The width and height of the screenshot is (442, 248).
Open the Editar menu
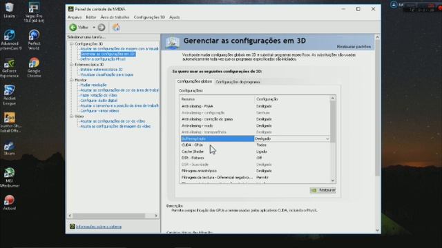91,17
